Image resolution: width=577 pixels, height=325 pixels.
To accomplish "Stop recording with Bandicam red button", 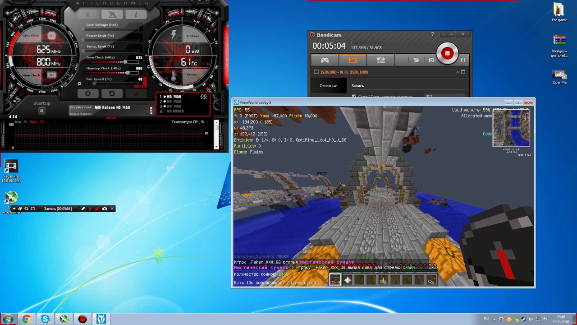I will [x=447, y=53].
